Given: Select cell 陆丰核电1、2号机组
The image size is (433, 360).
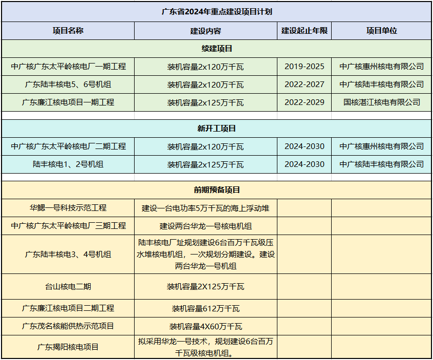Looking at the screenshot, I should tap(68, 164).
